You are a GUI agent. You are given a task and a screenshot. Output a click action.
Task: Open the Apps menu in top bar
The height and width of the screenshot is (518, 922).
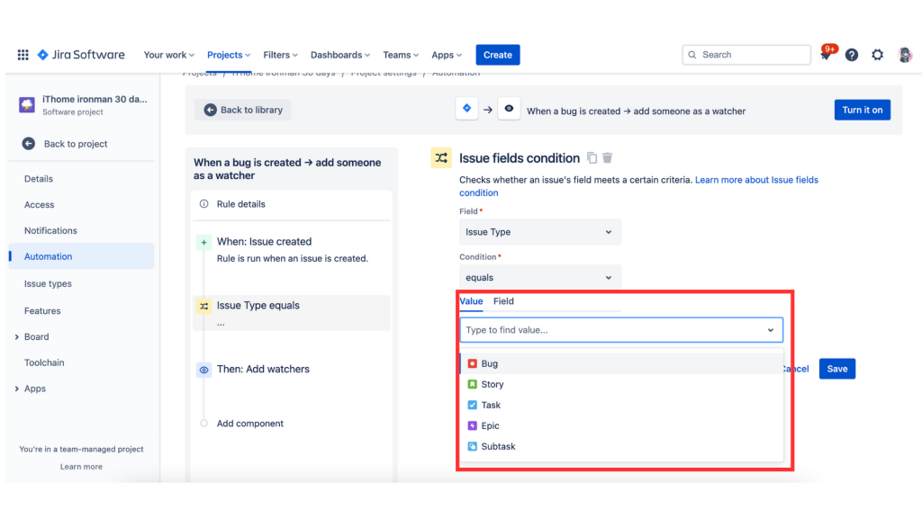coord(447,55)
